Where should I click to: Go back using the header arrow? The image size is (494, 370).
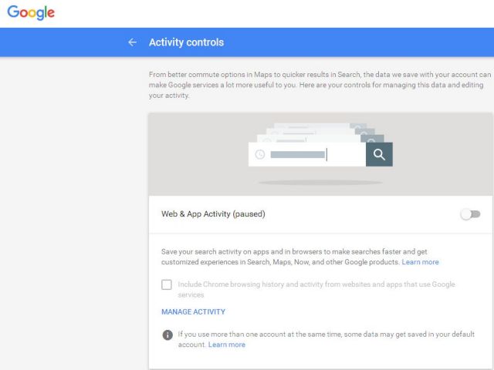click(132, 42)
